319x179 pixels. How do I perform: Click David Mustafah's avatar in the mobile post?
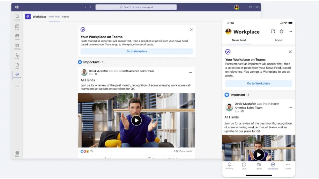[x=229, y=107]
